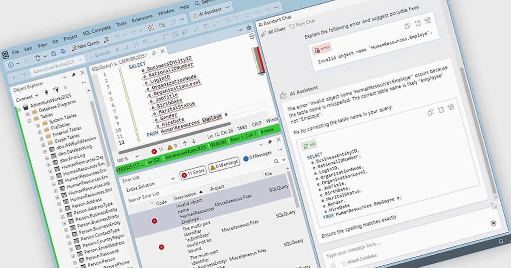Open the View menu

tap(42, 44)
